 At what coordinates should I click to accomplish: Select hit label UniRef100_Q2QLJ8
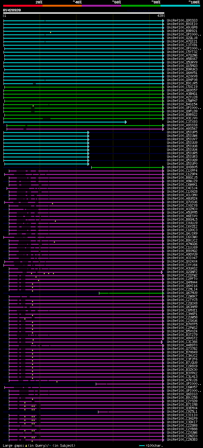[x=182, y=38]
